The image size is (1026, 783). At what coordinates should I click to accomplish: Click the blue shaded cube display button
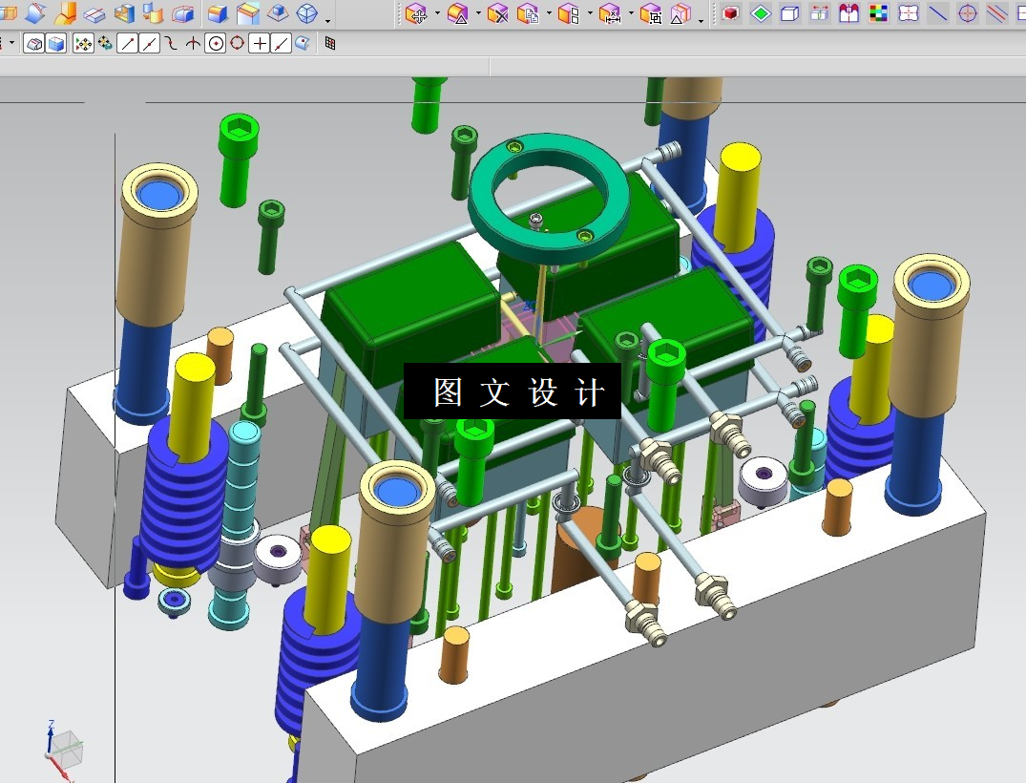(57, 44)
